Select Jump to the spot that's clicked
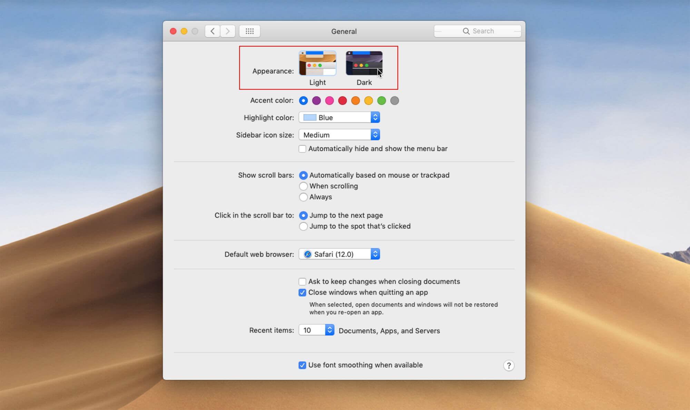 pyautogui.click(x=303, y=226)
